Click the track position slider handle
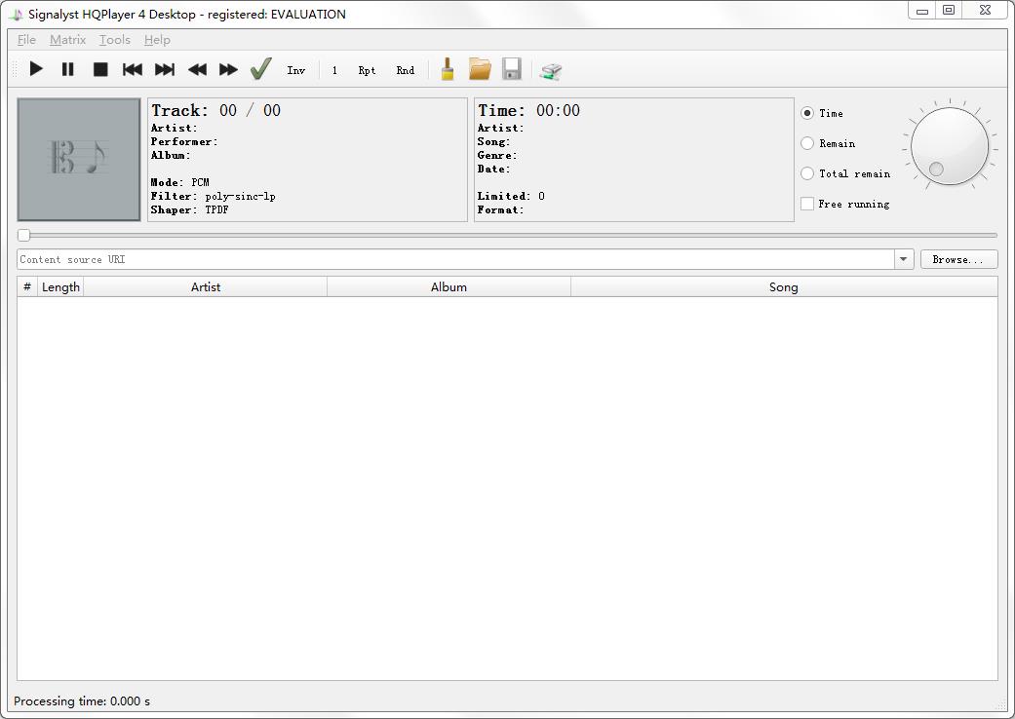Image resolution: width=1015 pixels, height=719 pixels. click(x=24, y=235)
